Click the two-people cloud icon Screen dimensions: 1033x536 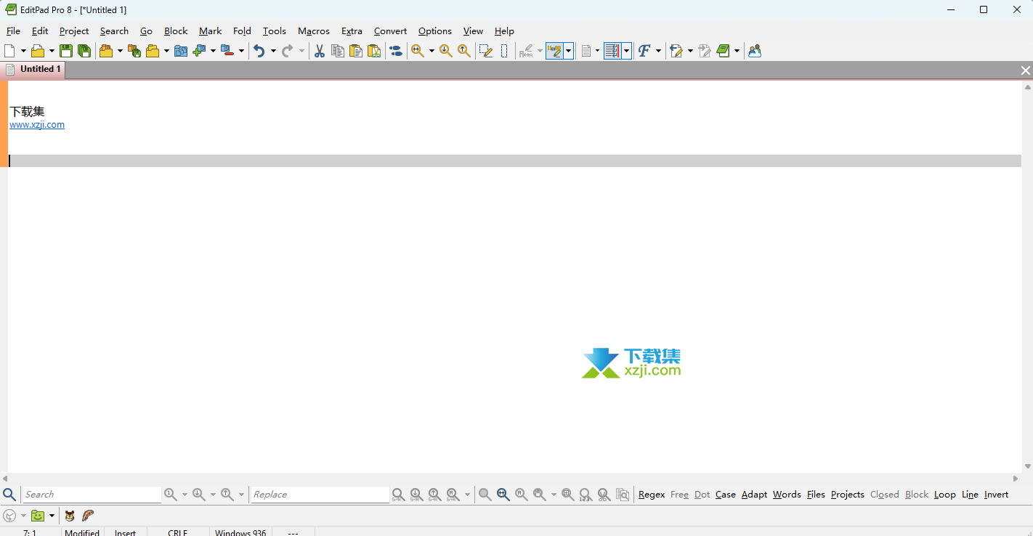tap(755, 51)
